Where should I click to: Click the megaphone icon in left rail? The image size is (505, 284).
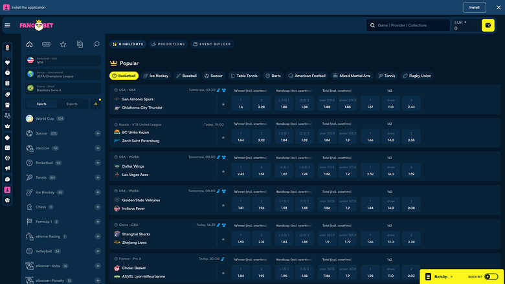click(7, 169)
